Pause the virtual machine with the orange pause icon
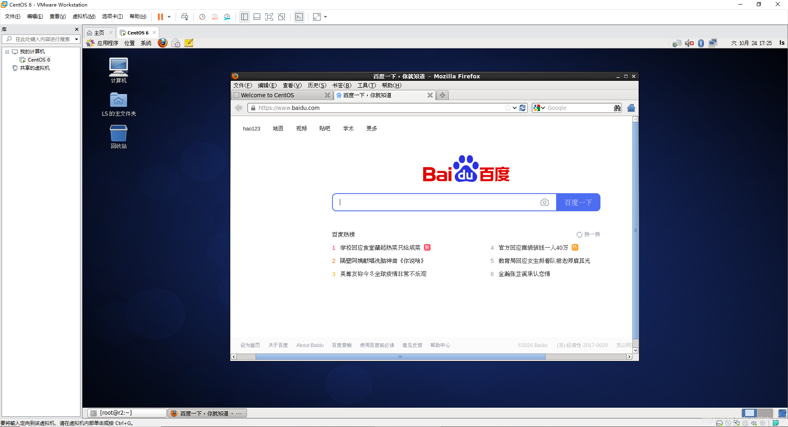 160,17
